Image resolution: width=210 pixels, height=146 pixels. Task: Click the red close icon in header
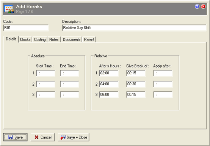coord(203,6)
